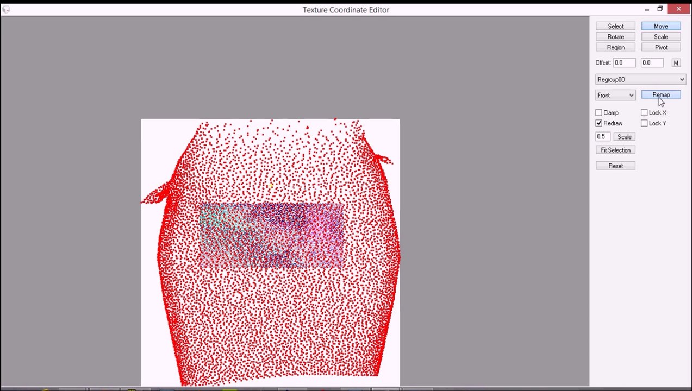
Task: Minimize the Texture Coordinate Editor window
Action: click(647, 9)
